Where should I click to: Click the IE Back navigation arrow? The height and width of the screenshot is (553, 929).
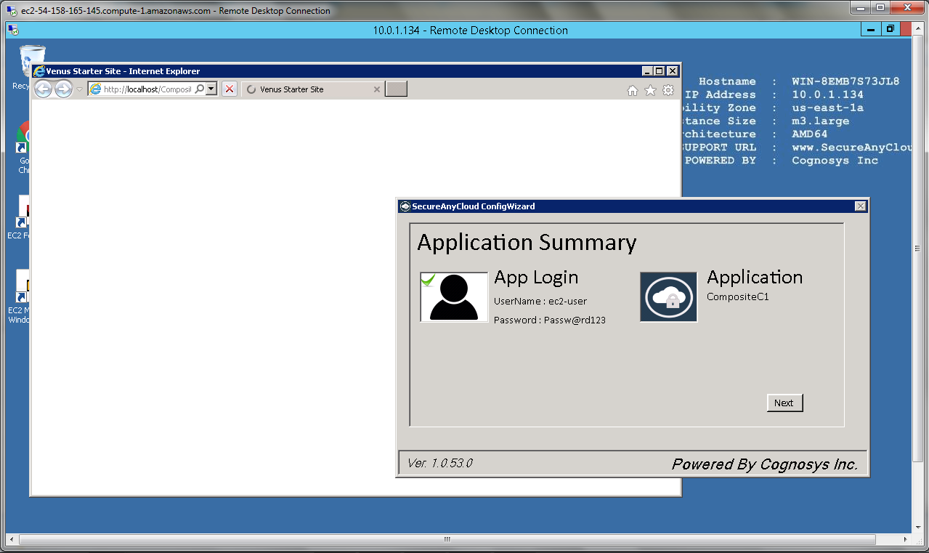(43, 89)
